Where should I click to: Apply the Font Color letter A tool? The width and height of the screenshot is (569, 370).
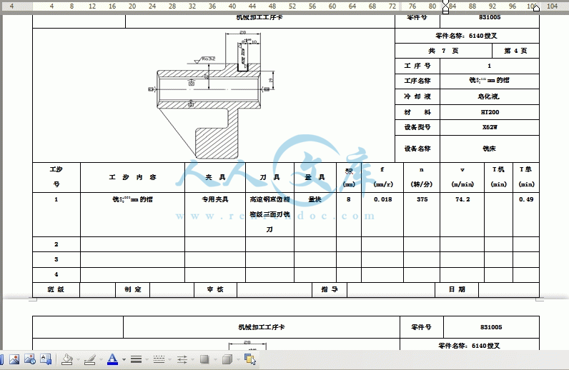click(112, 359)
